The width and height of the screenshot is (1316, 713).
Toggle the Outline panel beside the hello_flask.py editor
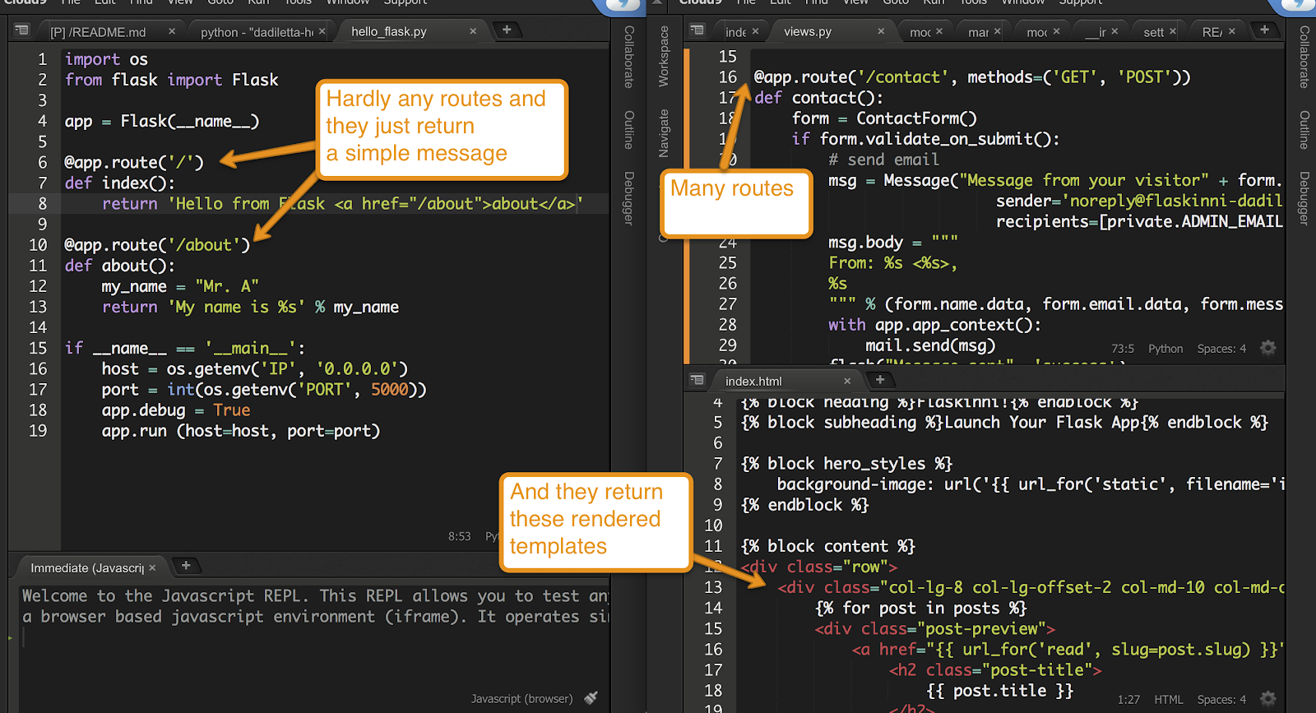(629, 129)
